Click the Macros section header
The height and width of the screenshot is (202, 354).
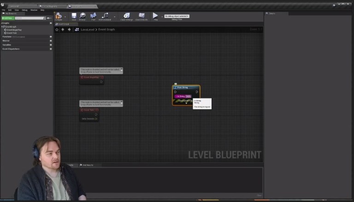[x=6, y=41]
